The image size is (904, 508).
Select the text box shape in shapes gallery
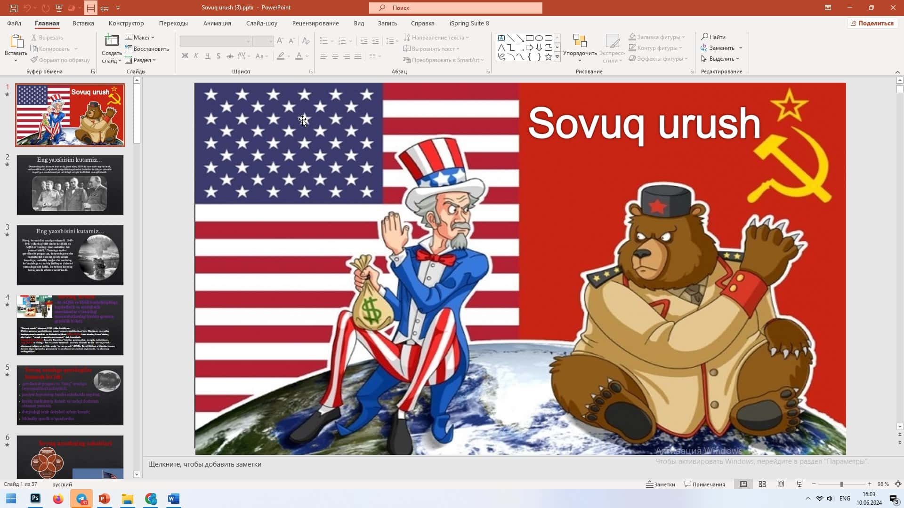[x=501, y=38]
